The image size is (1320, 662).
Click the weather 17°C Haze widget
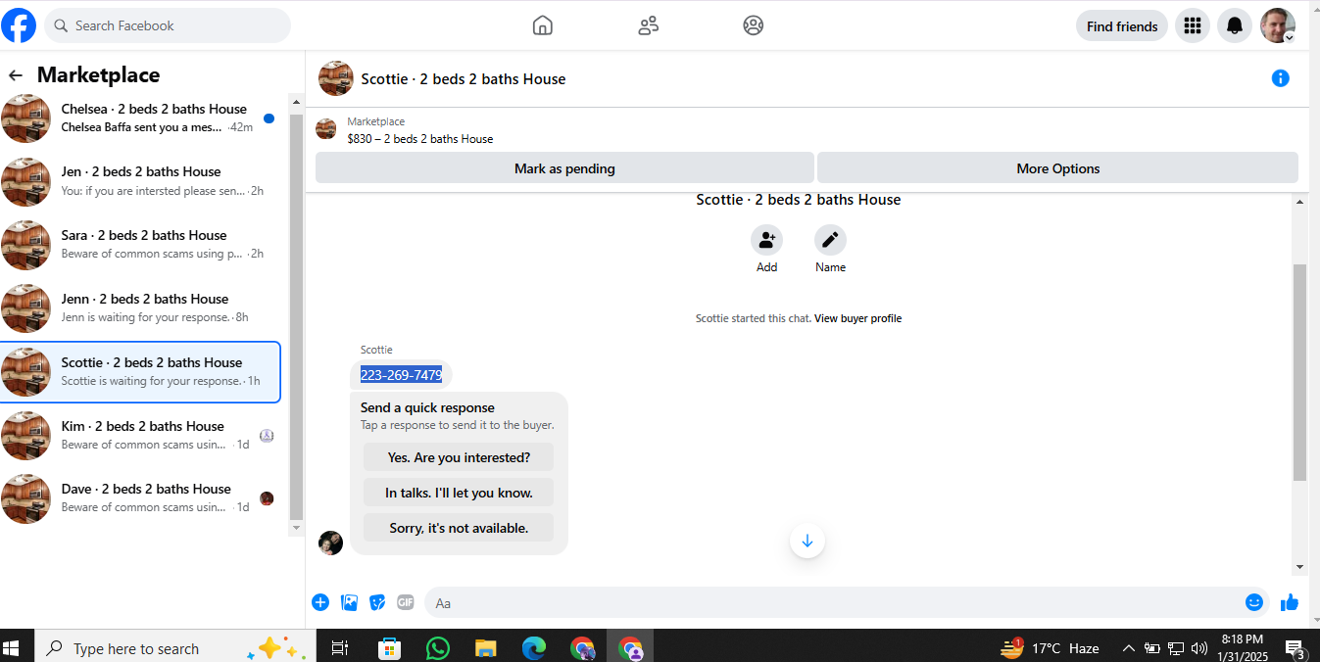pyautogui.click(x=1050, y=648)
